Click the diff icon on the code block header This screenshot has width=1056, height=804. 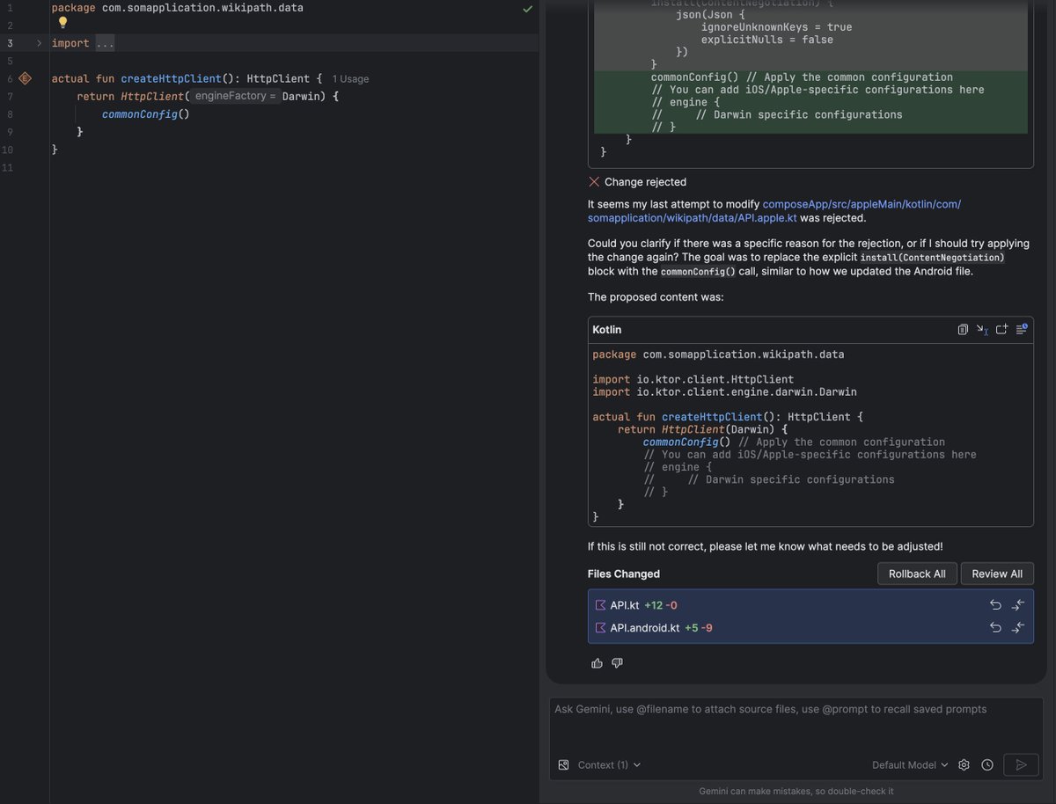(1021, 329)
